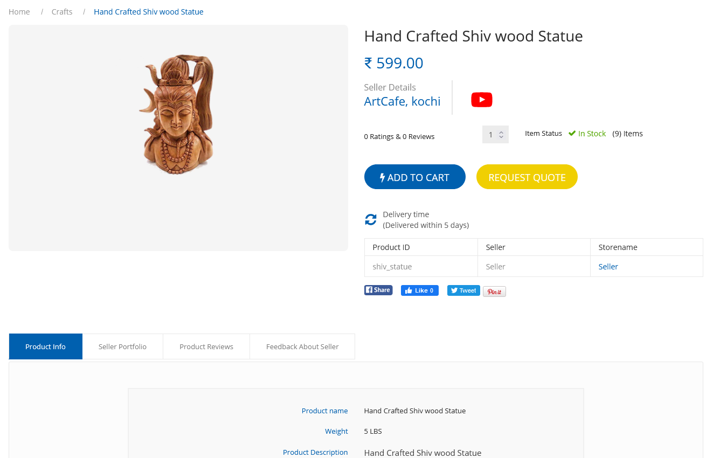Share product on Facebook
713x458 pixels.
click(x=378, y=290)
